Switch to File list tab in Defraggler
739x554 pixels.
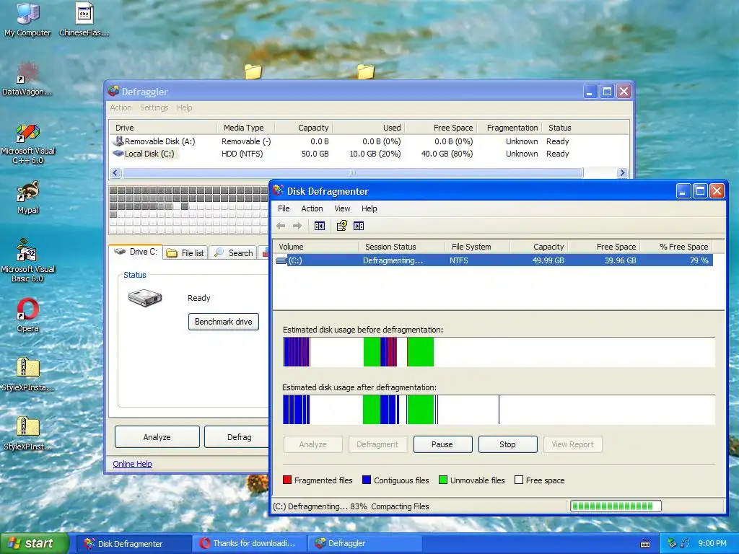tap(185, 253)
